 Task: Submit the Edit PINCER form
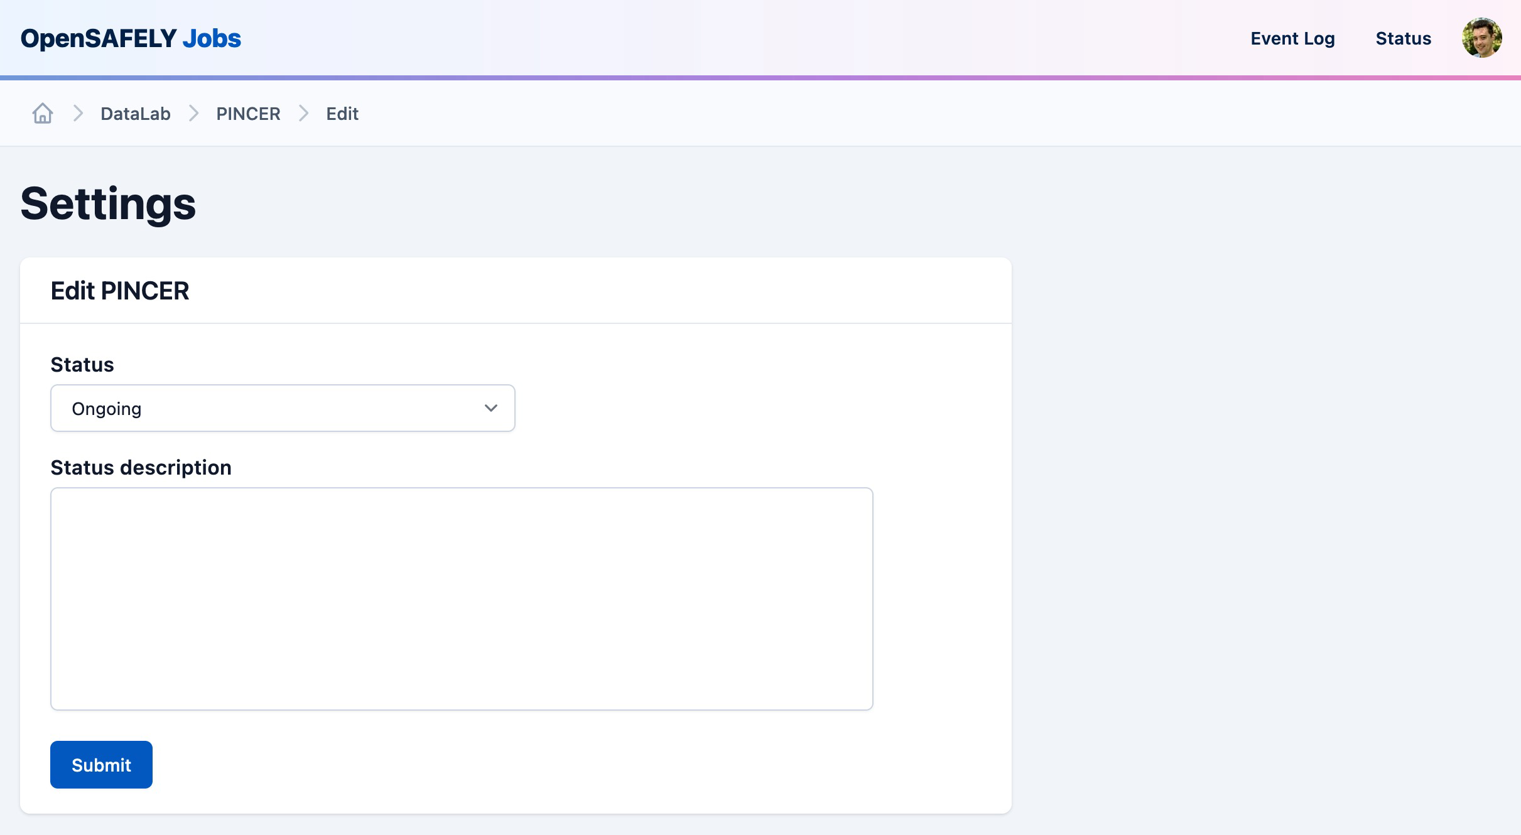tap(101, 765)
